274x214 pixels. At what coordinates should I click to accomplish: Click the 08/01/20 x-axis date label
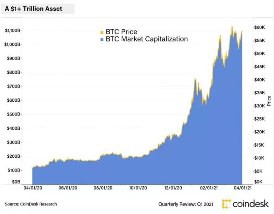(x=103, y=188)
